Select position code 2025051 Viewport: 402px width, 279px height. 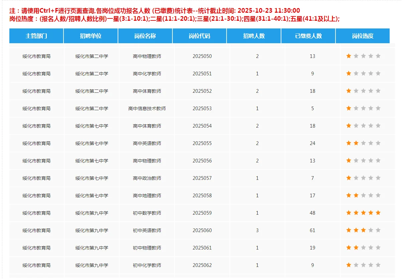click(x=202, y=74)
